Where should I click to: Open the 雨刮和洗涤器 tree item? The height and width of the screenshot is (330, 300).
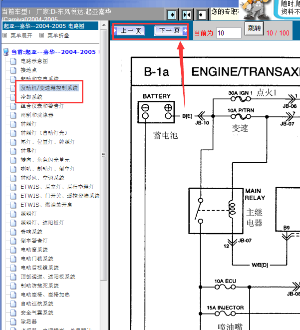click(37, 115)
